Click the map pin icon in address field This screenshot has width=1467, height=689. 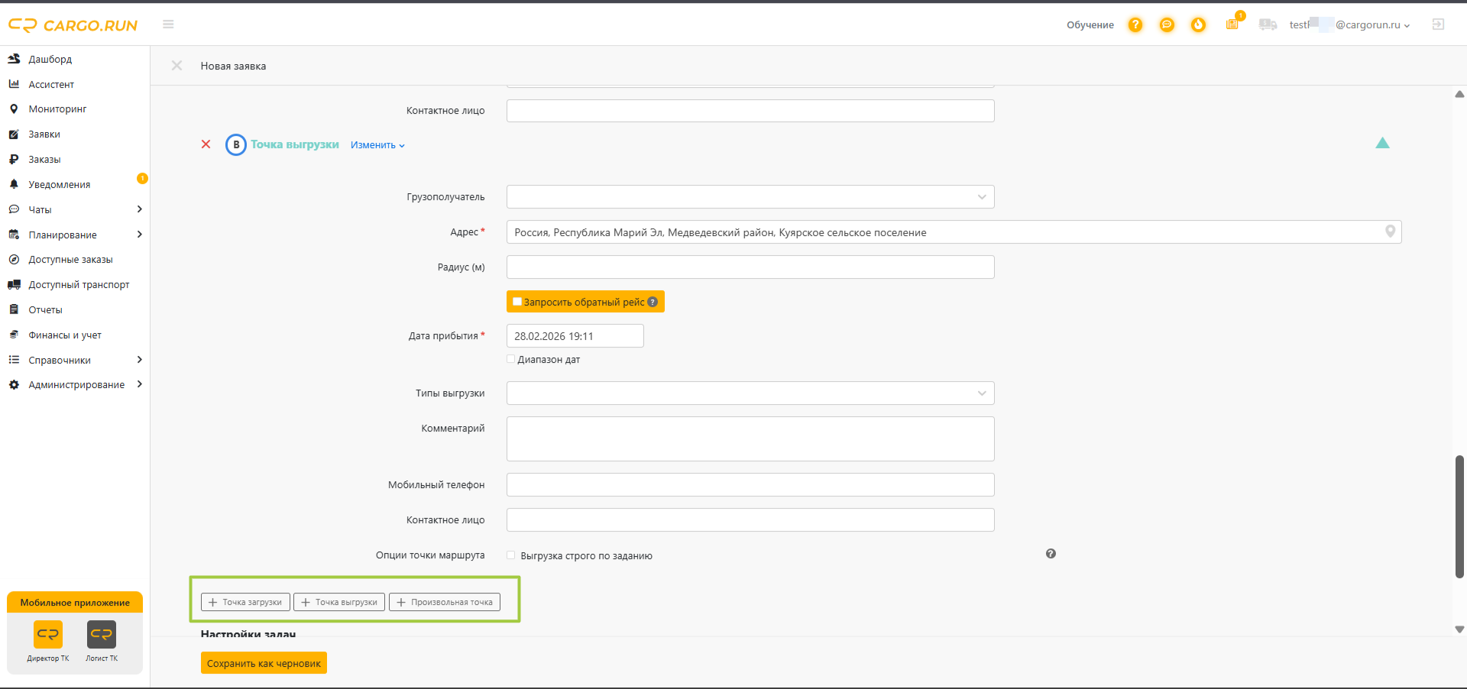tap(1391, 231)
